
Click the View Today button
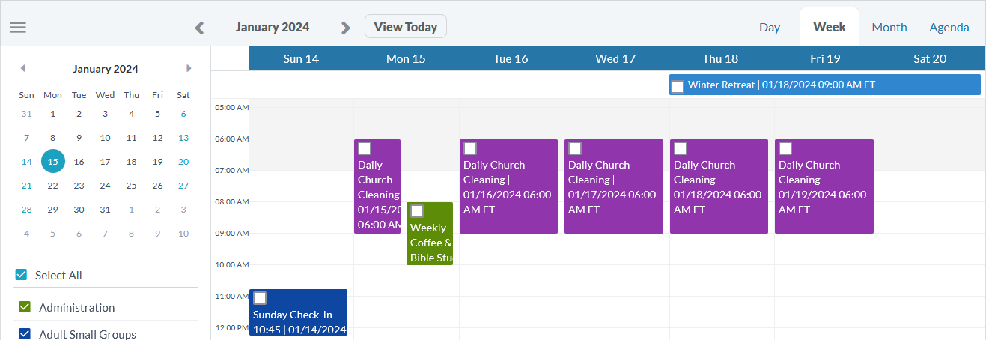pos(405,27)
